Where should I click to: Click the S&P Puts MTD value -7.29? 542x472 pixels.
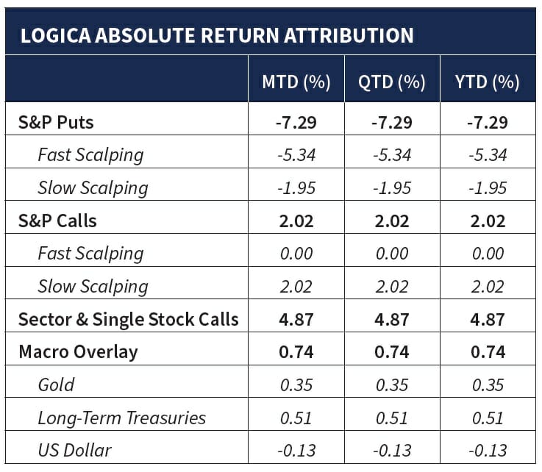296,122
